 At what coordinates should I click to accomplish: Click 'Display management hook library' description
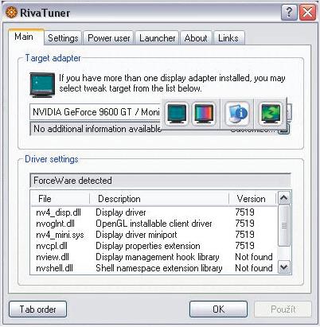click(158, 257)
